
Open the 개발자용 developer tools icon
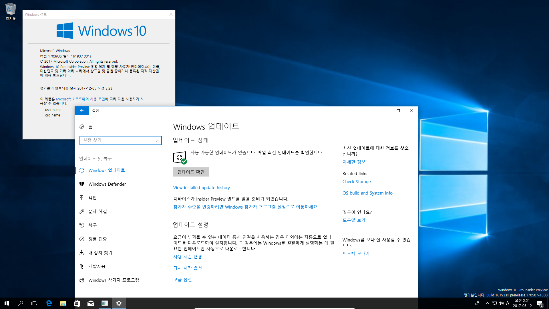(82, 266)
